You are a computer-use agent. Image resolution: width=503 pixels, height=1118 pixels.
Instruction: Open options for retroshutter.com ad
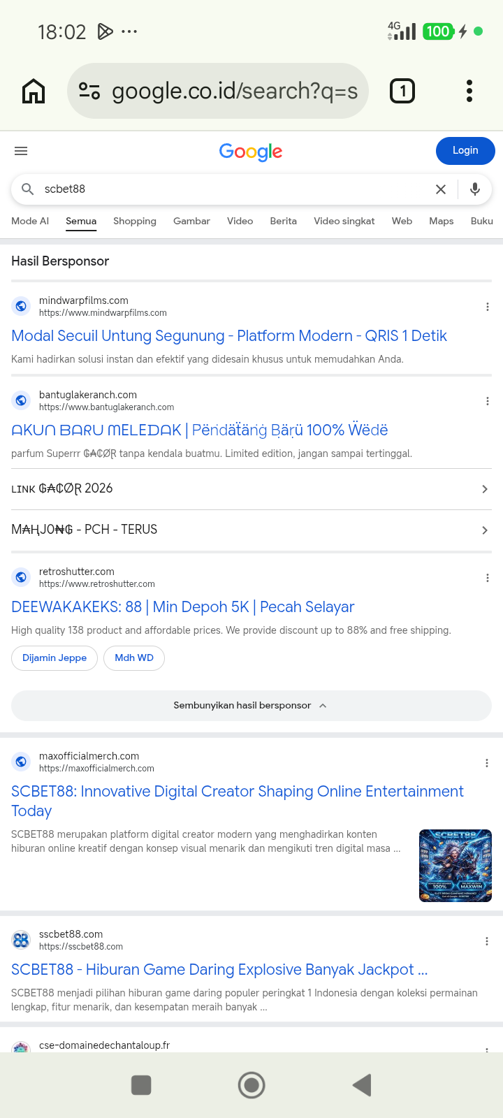(488, 578)
